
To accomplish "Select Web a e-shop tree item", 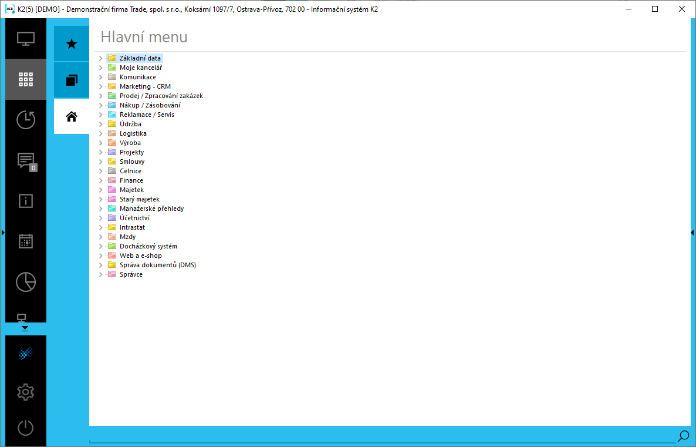I will click(x=141, y=256).
